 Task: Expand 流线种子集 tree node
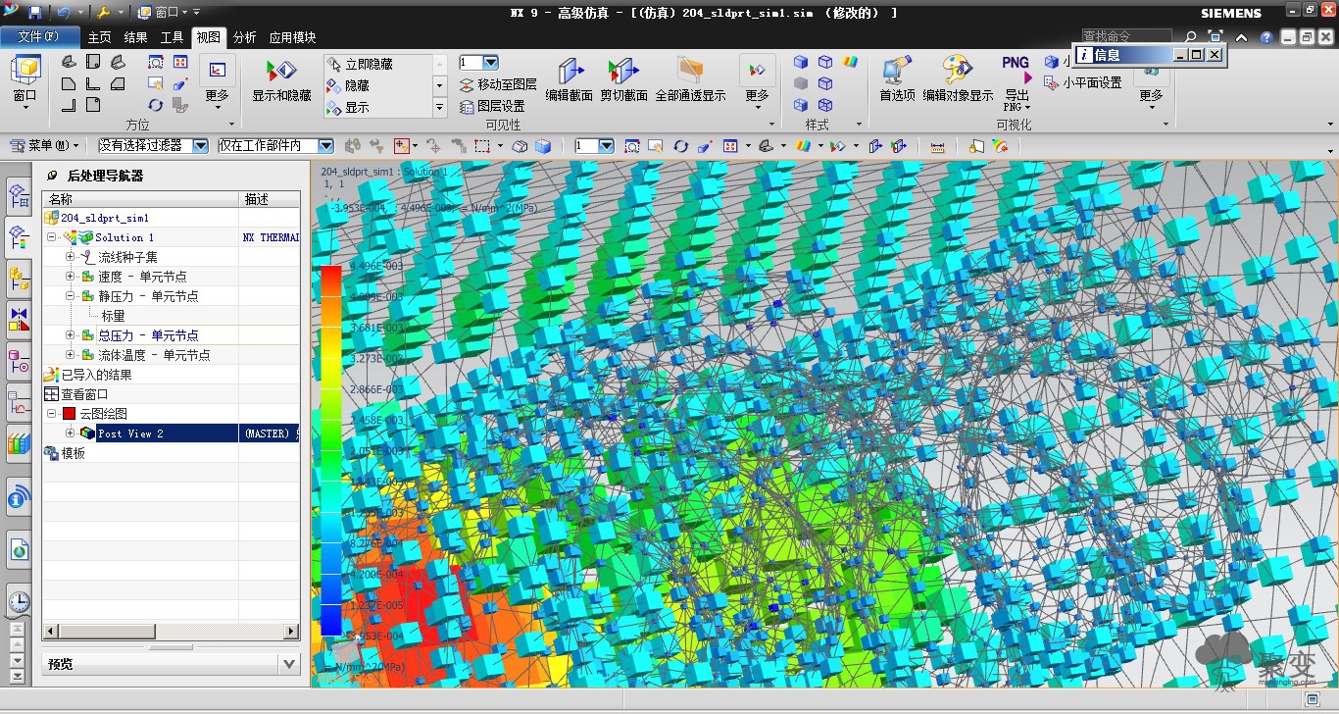[71, 257]
